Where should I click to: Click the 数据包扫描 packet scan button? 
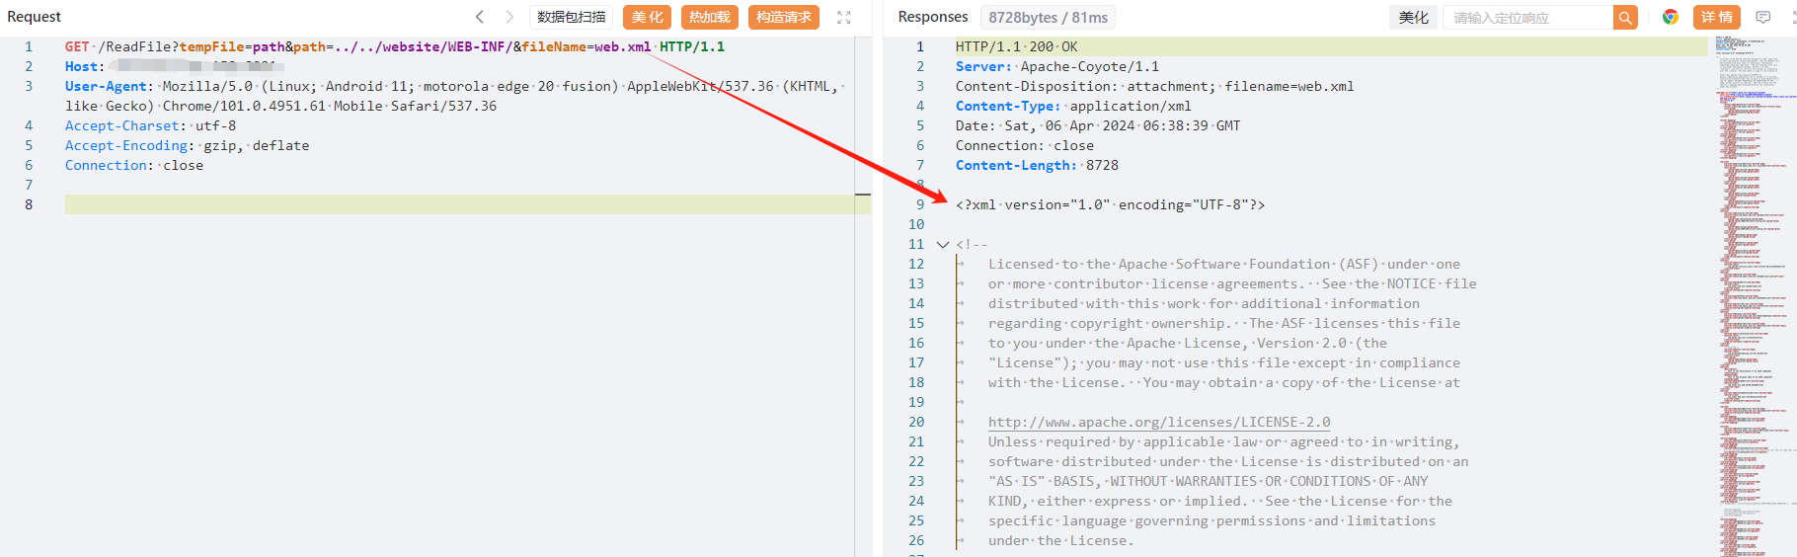click(x=572, y=17)
